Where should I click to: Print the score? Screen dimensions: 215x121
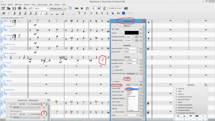click(x=20, y=8)
